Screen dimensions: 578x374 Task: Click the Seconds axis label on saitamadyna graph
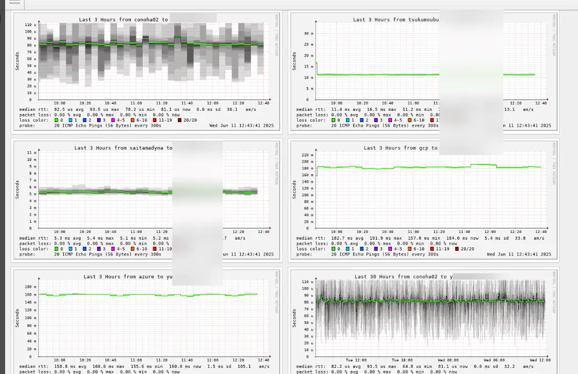(17, 189)
